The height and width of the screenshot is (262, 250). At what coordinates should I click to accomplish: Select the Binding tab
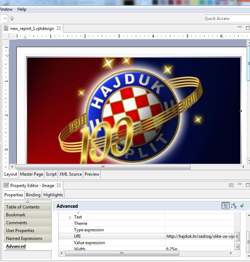[x=33, y=195]
